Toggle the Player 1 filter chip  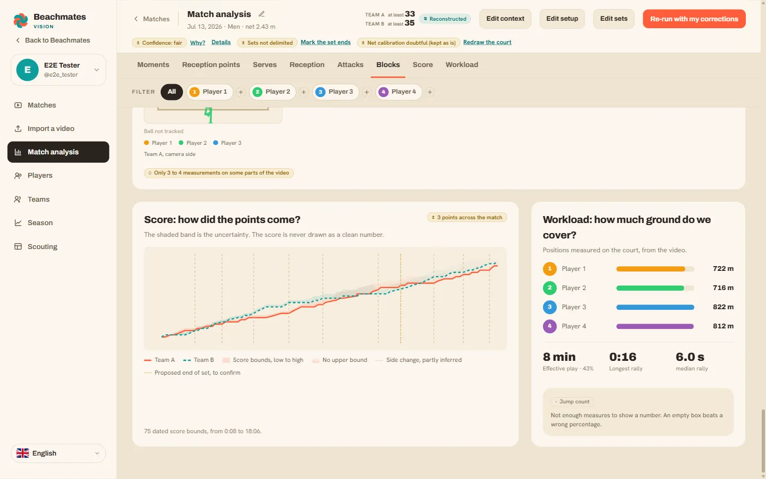(210, 92)
